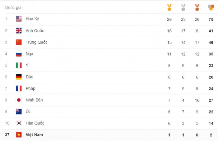Click the Quốc gia column header
The height and width of the screenshot is (141, 218).
pyautogui.click(x=13, y=7)
